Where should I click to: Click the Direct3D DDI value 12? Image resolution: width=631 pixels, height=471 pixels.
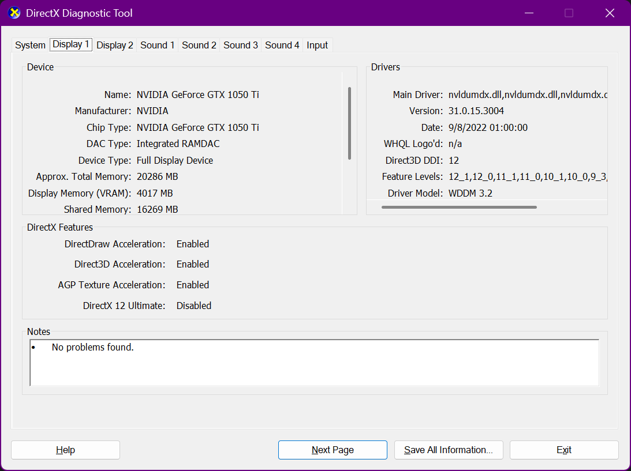click(454, 160)
